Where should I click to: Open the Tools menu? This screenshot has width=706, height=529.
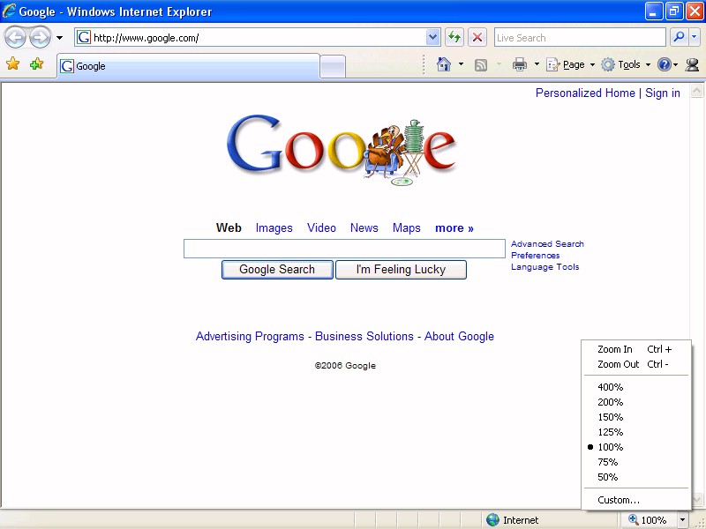tap(627, 64)
